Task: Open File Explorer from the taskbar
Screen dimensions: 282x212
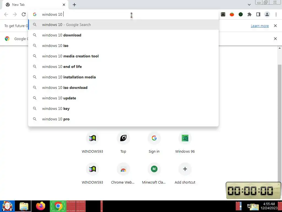Action: [x=24, y=206]
